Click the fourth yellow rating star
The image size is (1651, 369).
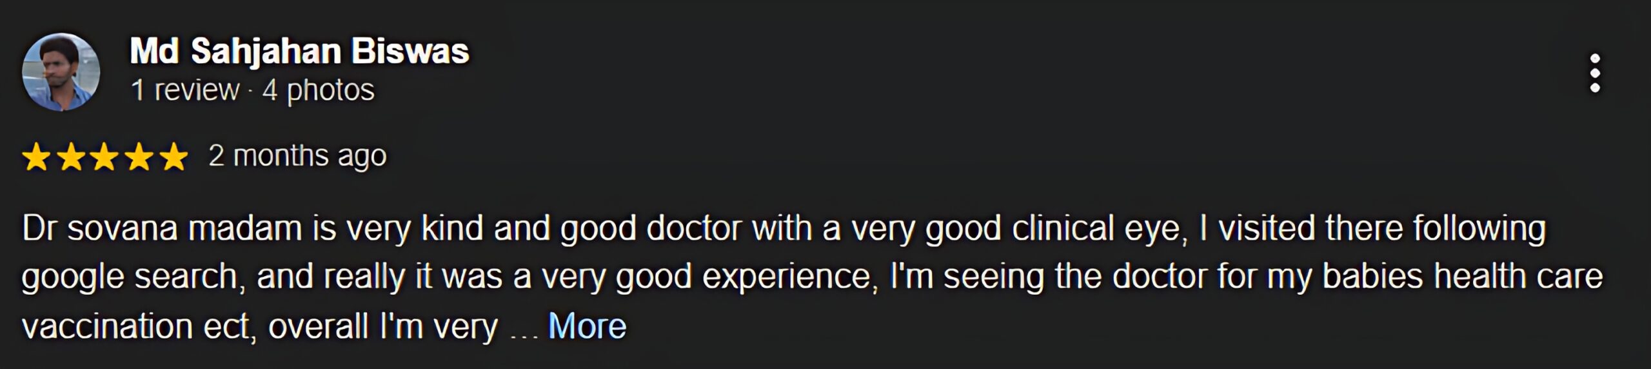click(139, 157)
